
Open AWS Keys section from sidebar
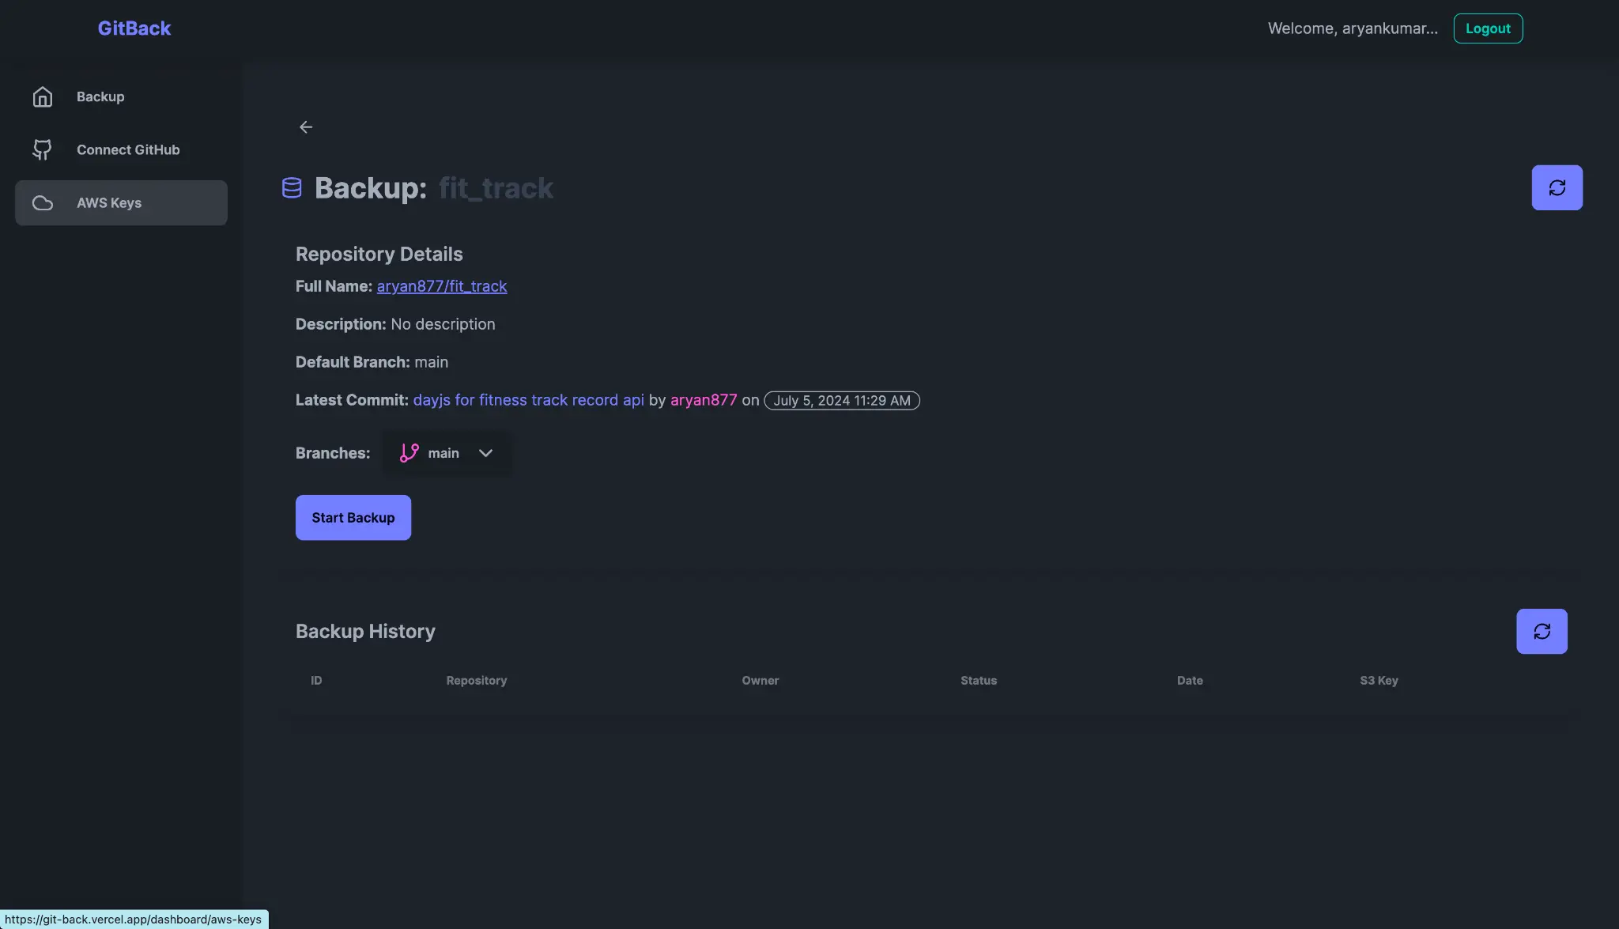tap(109, 202)
